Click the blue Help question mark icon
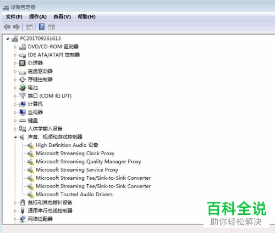Image resolution: width=275 pixels, height=233 pixels. point(42,27)
